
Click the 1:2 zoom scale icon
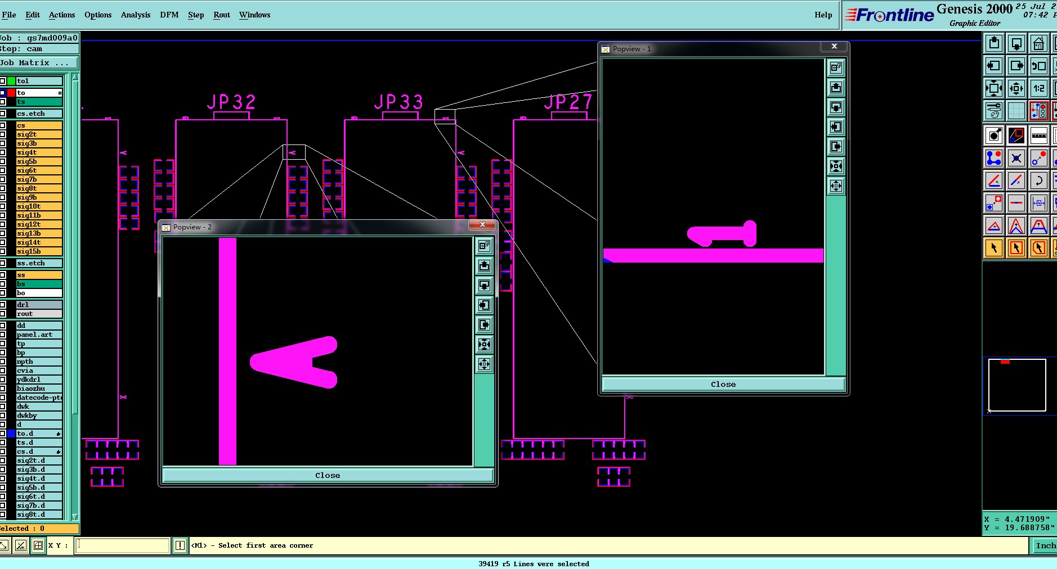pos(1039,88)
